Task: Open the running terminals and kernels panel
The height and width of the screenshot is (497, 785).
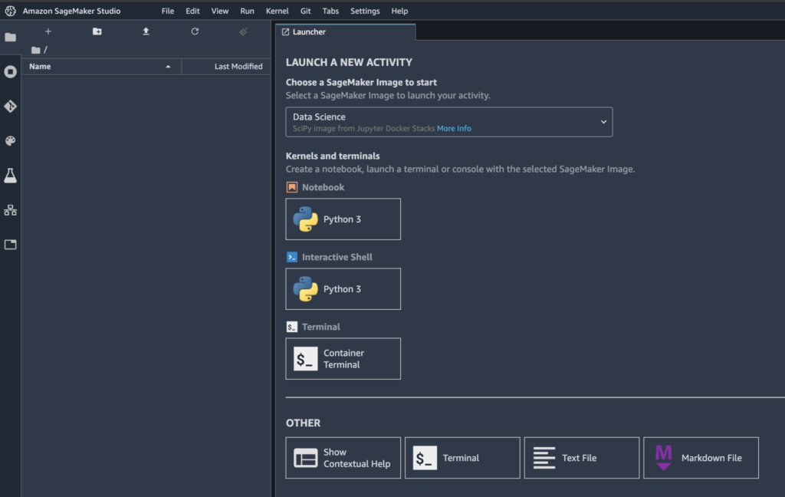Action: point(10,71)
